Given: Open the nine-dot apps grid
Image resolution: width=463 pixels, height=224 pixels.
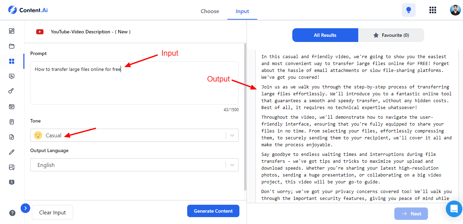Looking at the screenshot, I should tap(433, 10).
